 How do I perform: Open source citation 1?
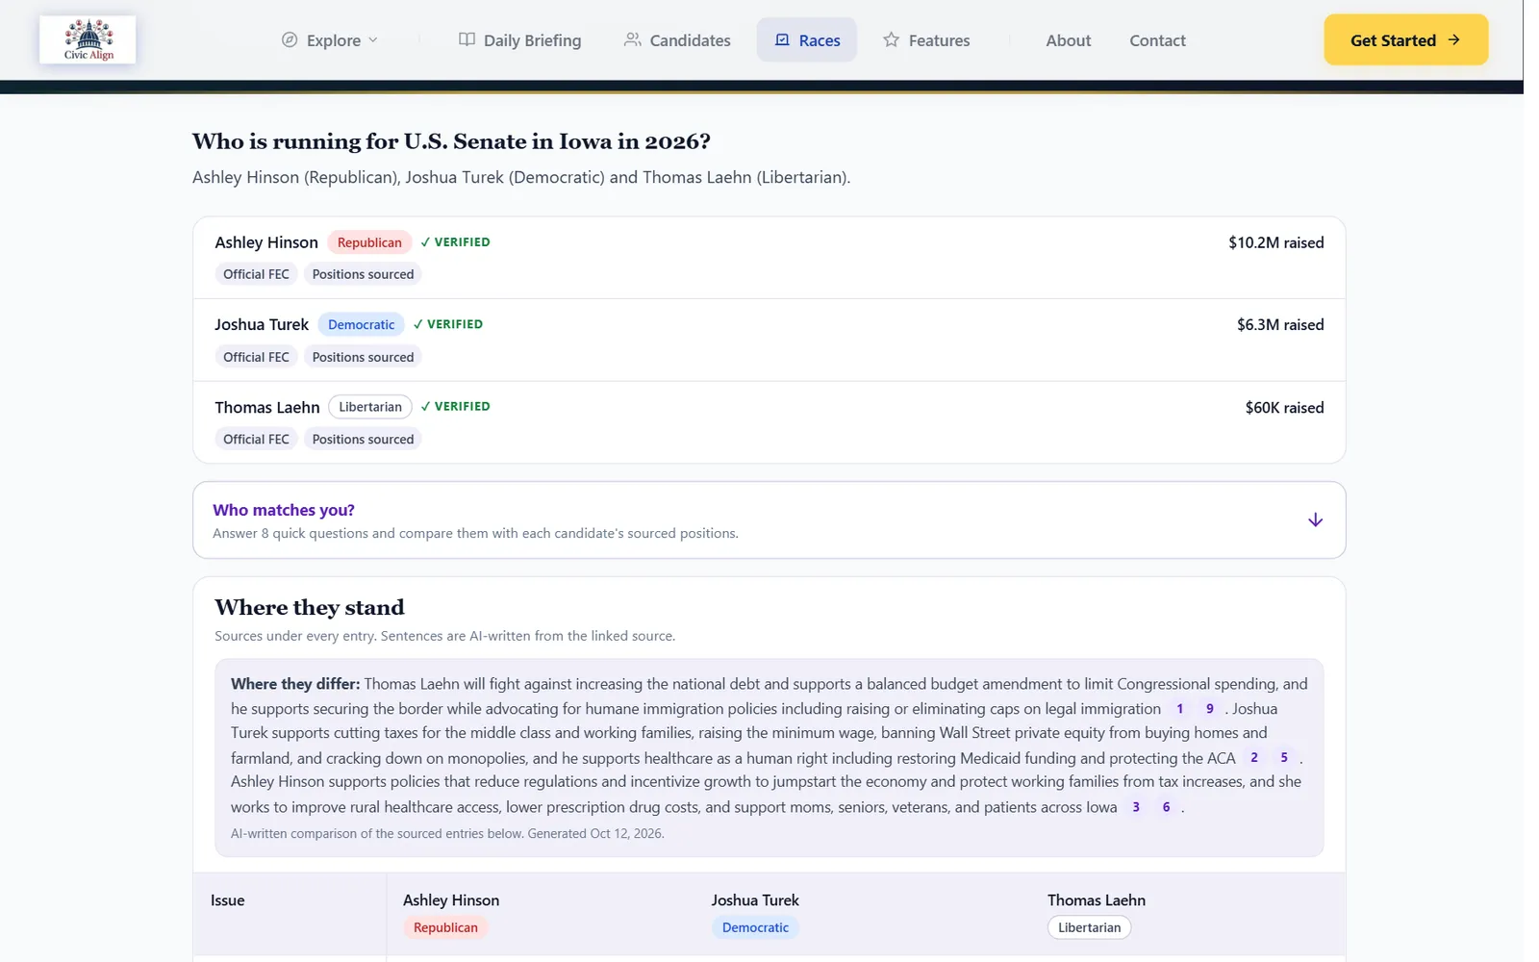1180,709
